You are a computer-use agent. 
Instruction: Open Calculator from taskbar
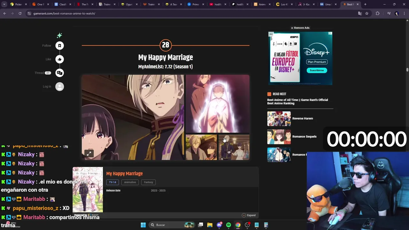pos(266,225)
